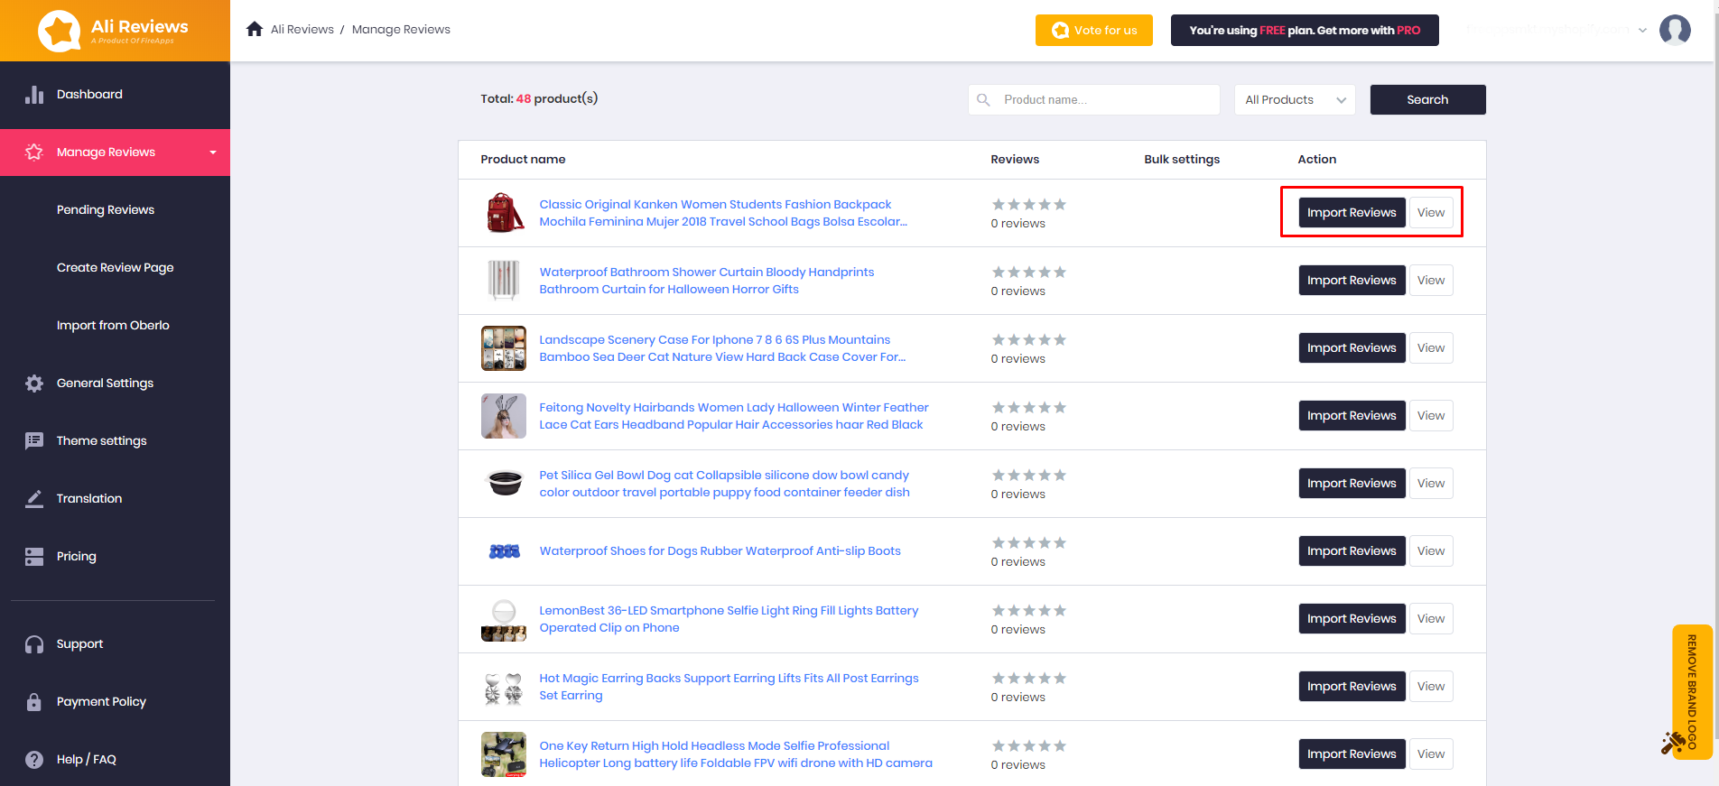
Task: Click the home icon in breadcrumb
Action: click(x=255, y=29)
